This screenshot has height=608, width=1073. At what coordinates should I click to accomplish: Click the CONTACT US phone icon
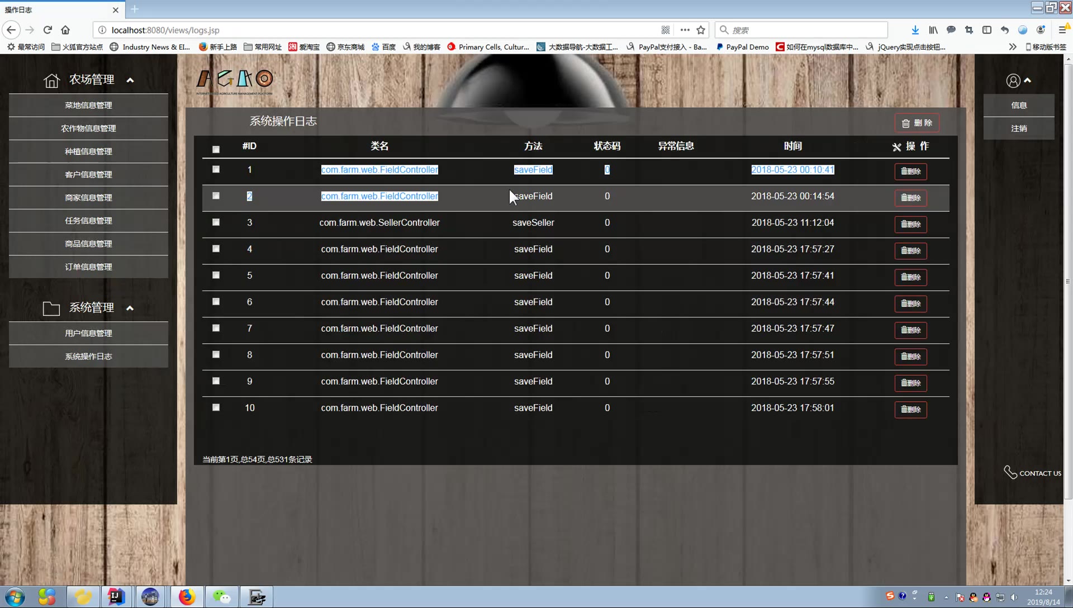[x=1010, y=472]
